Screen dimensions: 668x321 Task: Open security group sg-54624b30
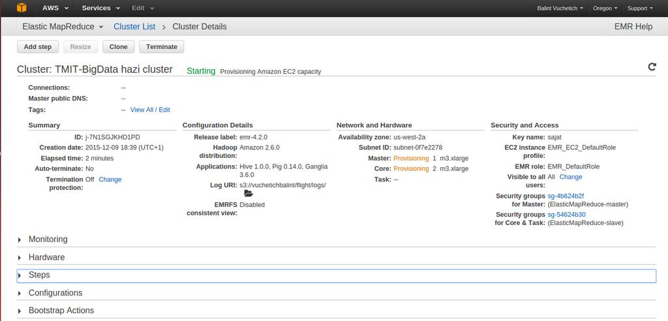click(567, 215)
